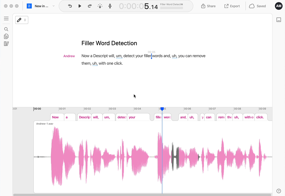Viewport: 285px width, 196px height.
Task: Open the hamburger menu at top left
Action: coord(6,18)
